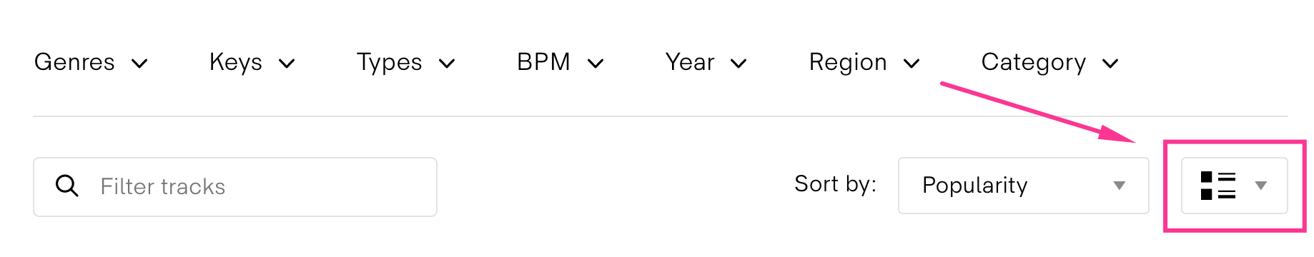
Task: Click into the Filter tracks field
Action: (235, 187)
